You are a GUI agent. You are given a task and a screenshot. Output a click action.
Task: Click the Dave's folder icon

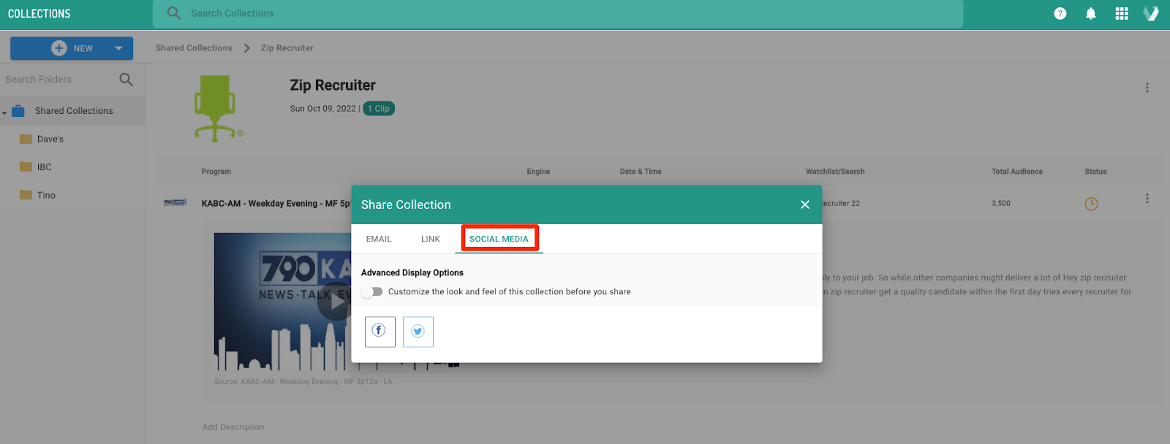tap(26, 139)
